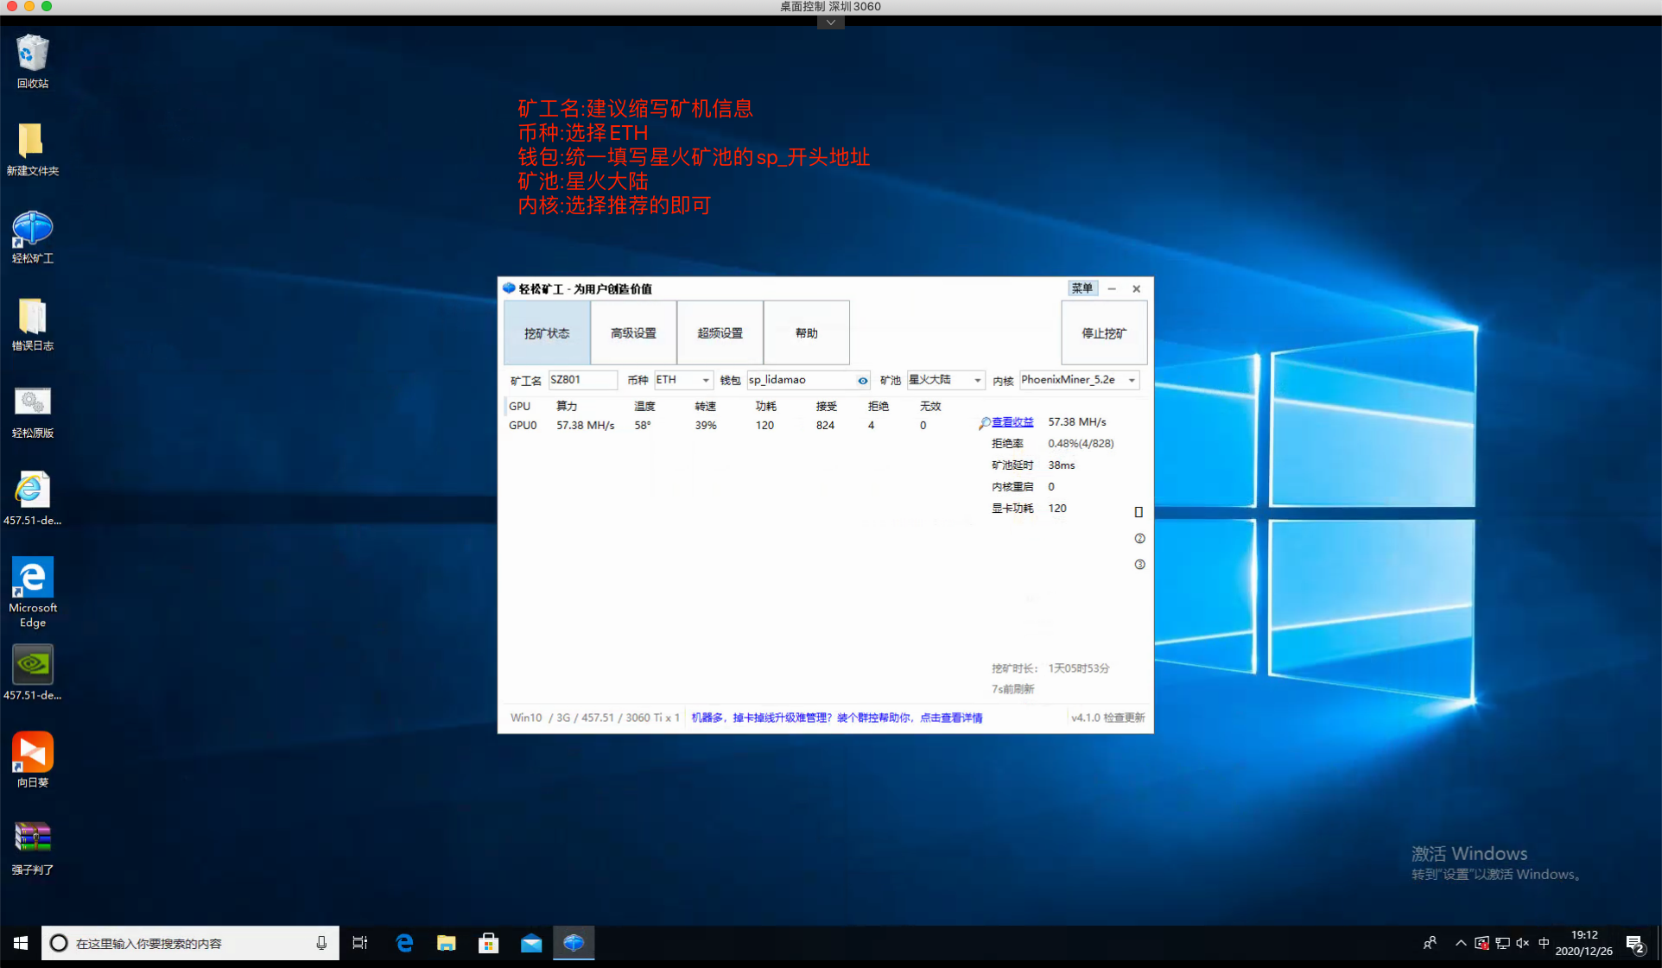Expand the 内核 PhoenixMiner_5.2e dropdown
1662x968 pixels.
pyautogui.click(x=1132, y=381)
